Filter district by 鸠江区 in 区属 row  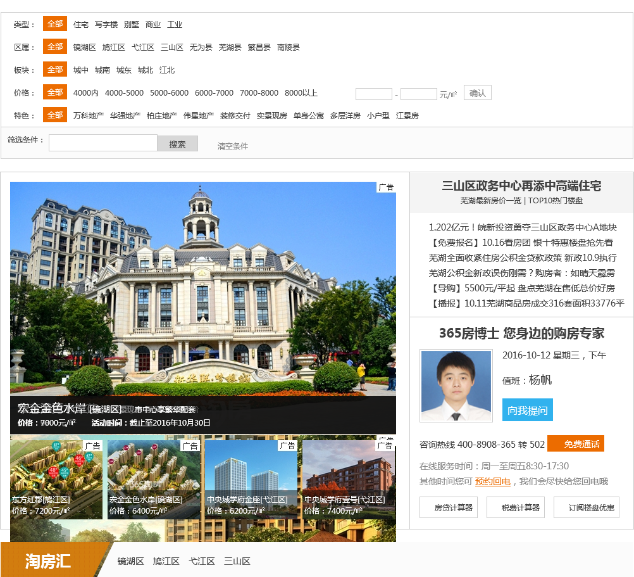[x=114, y=48]
